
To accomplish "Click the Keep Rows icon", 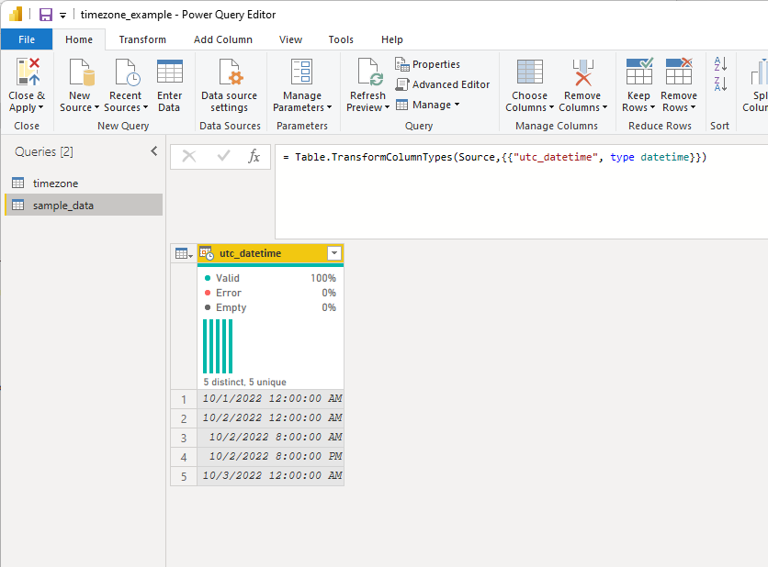I will coord(639,72).
